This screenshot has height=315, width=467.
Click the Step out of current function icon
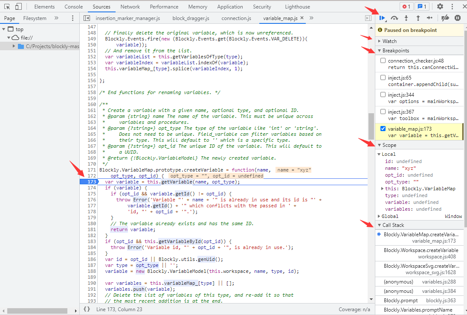coord(418,18)
